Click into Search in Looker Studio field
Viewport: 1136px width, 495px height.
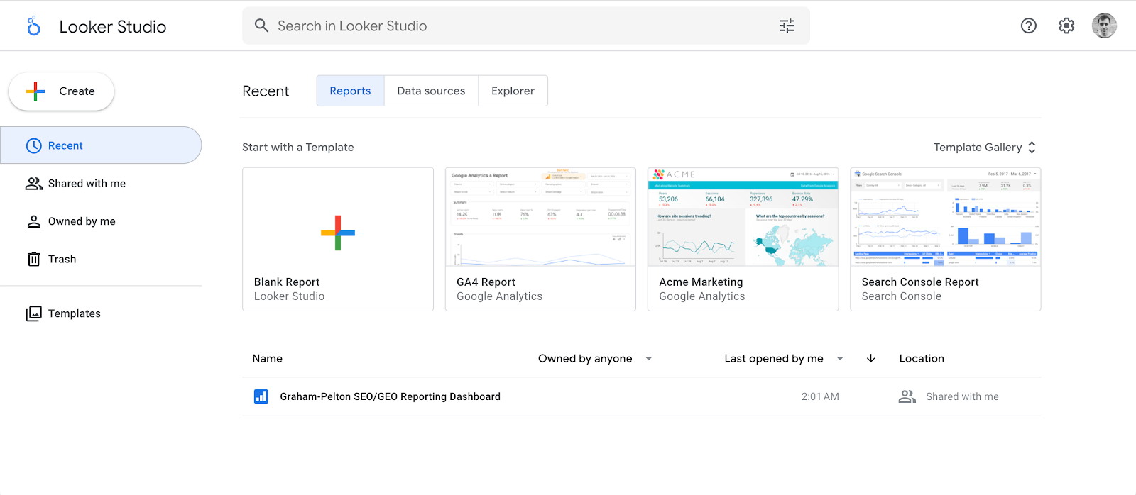525,26
